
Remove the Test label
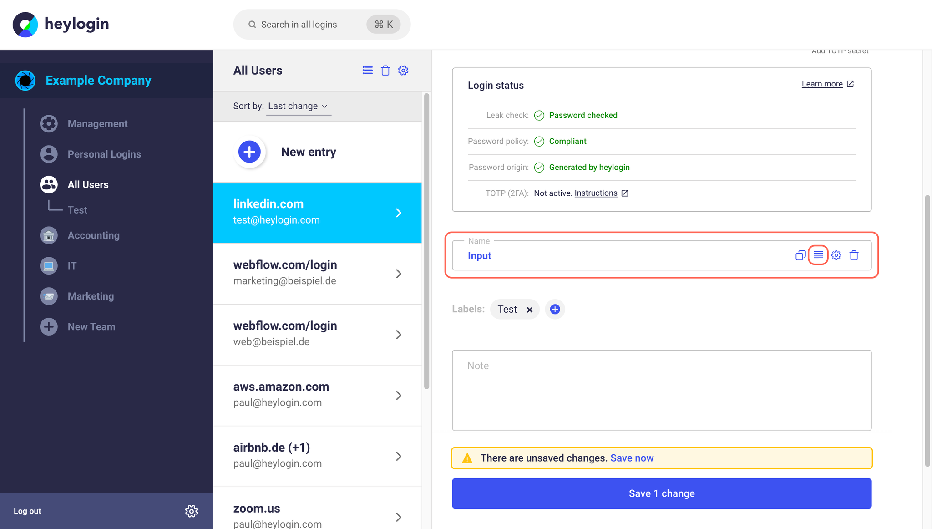point(530,310)
